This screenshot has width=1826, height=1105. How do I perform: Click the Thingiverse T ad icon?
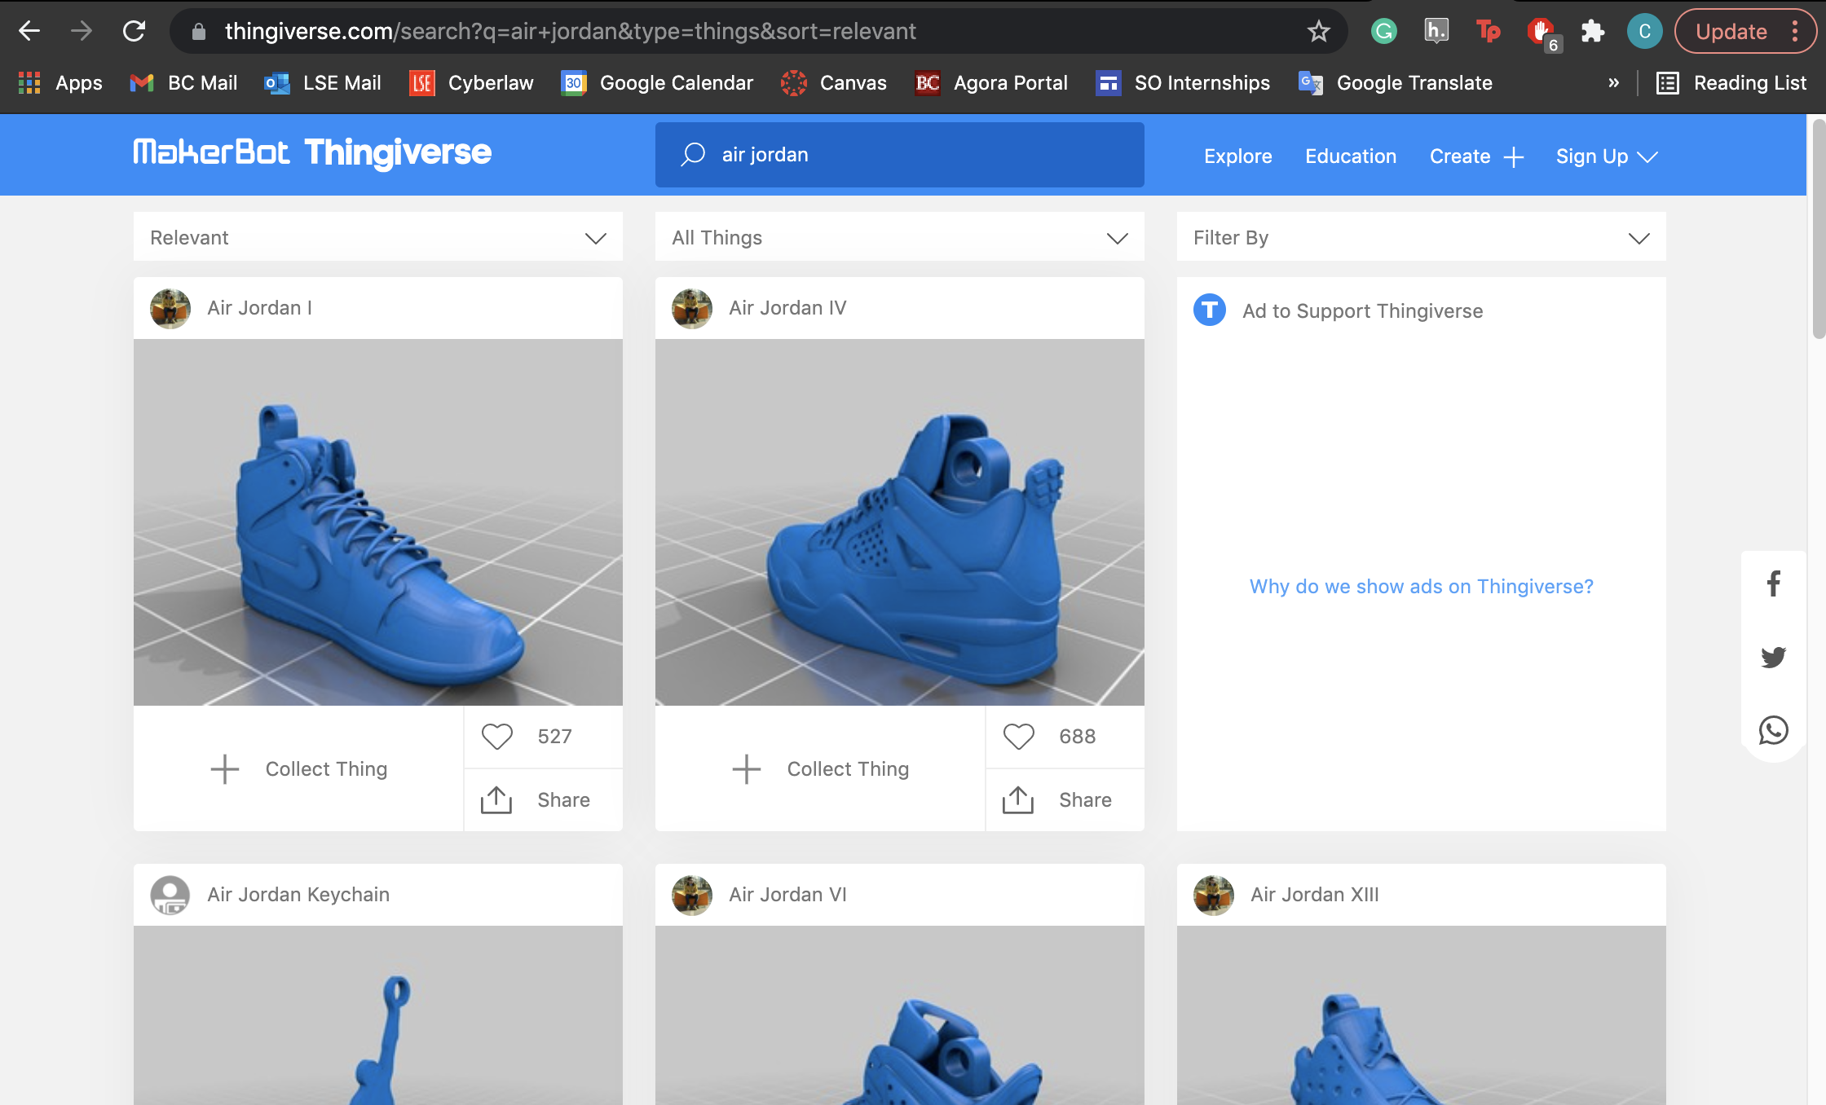tap(1210, 310)
